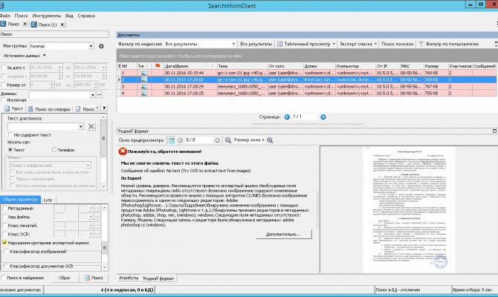
Task: Open Справка menu
Action: pyautogui.click(x=86, y=16)
